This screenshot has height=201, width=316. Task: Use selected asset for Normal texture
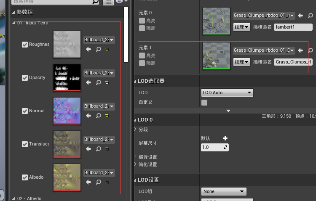88,116
